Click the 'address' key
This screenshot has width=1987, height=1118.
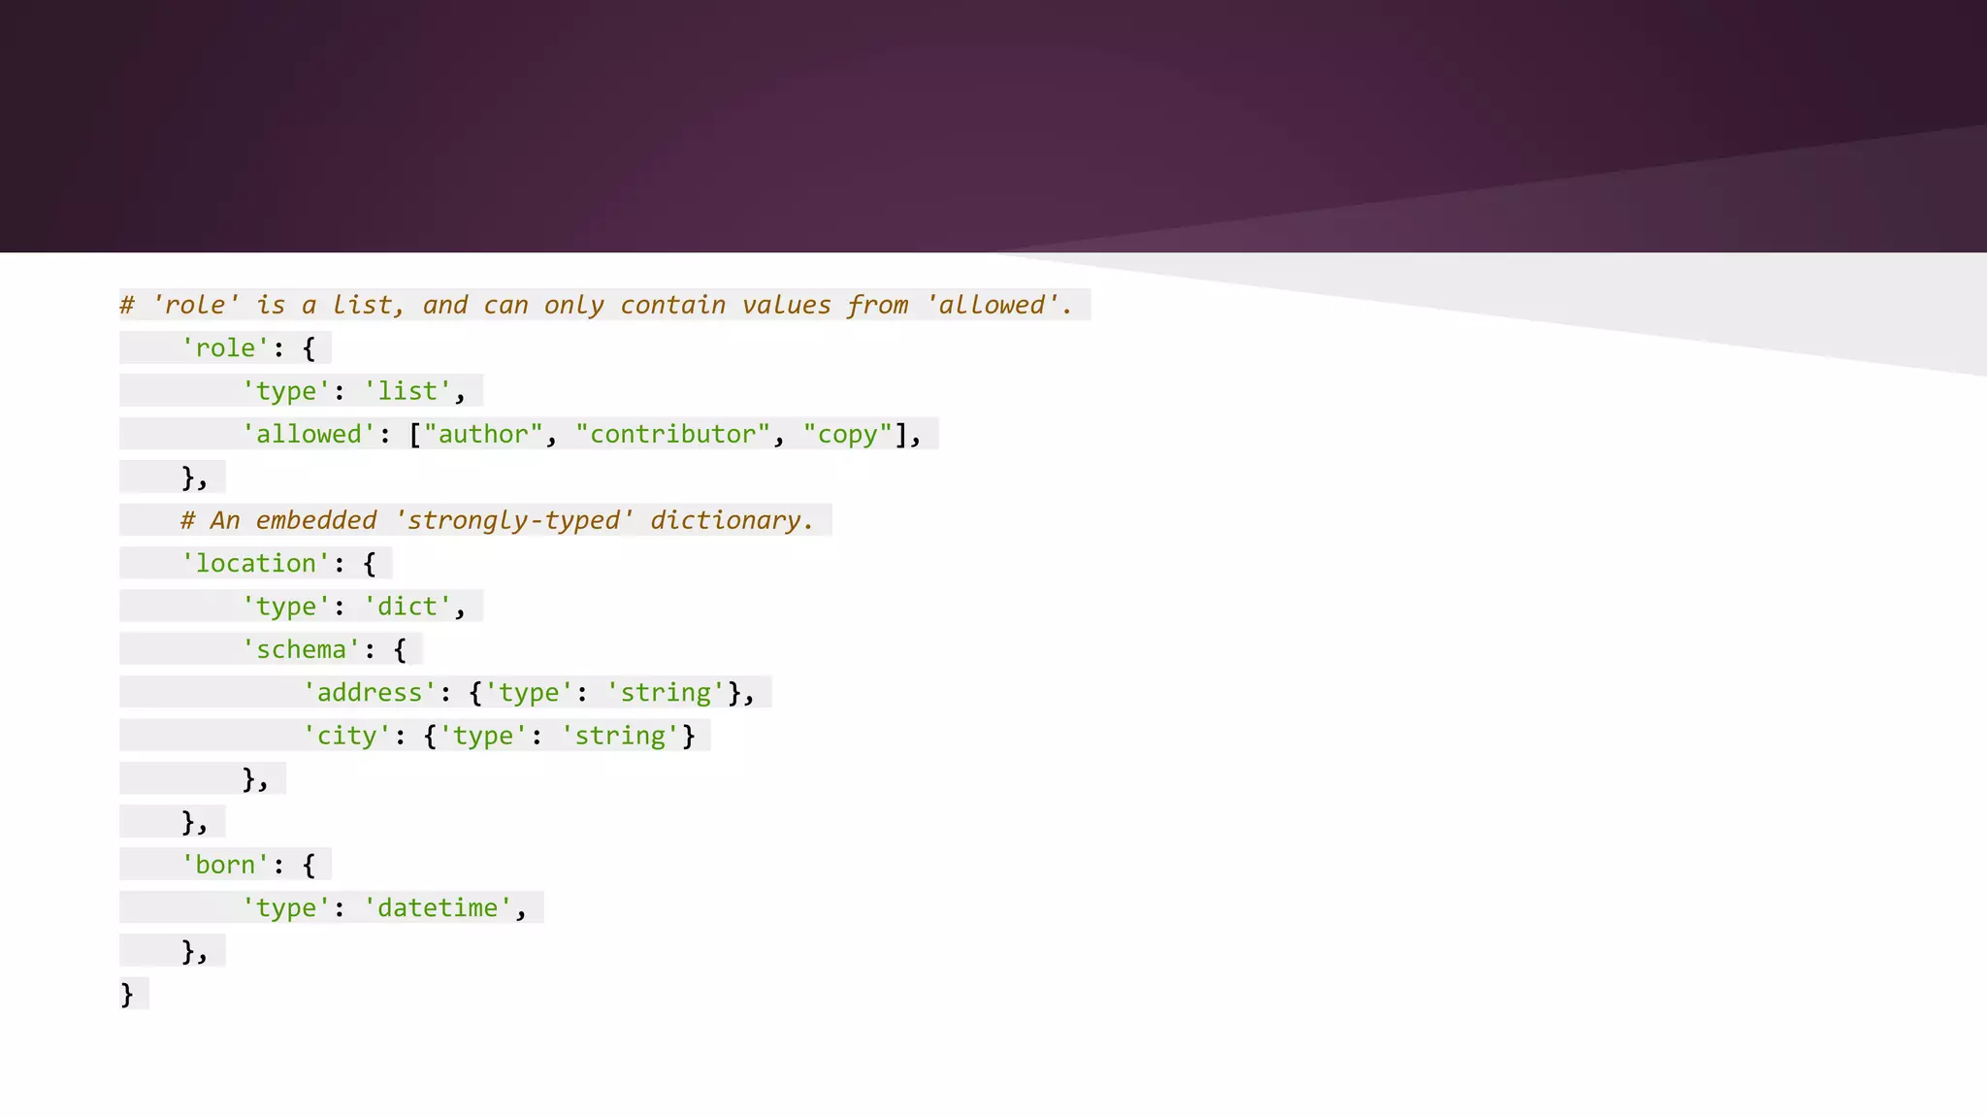(369, 692)
